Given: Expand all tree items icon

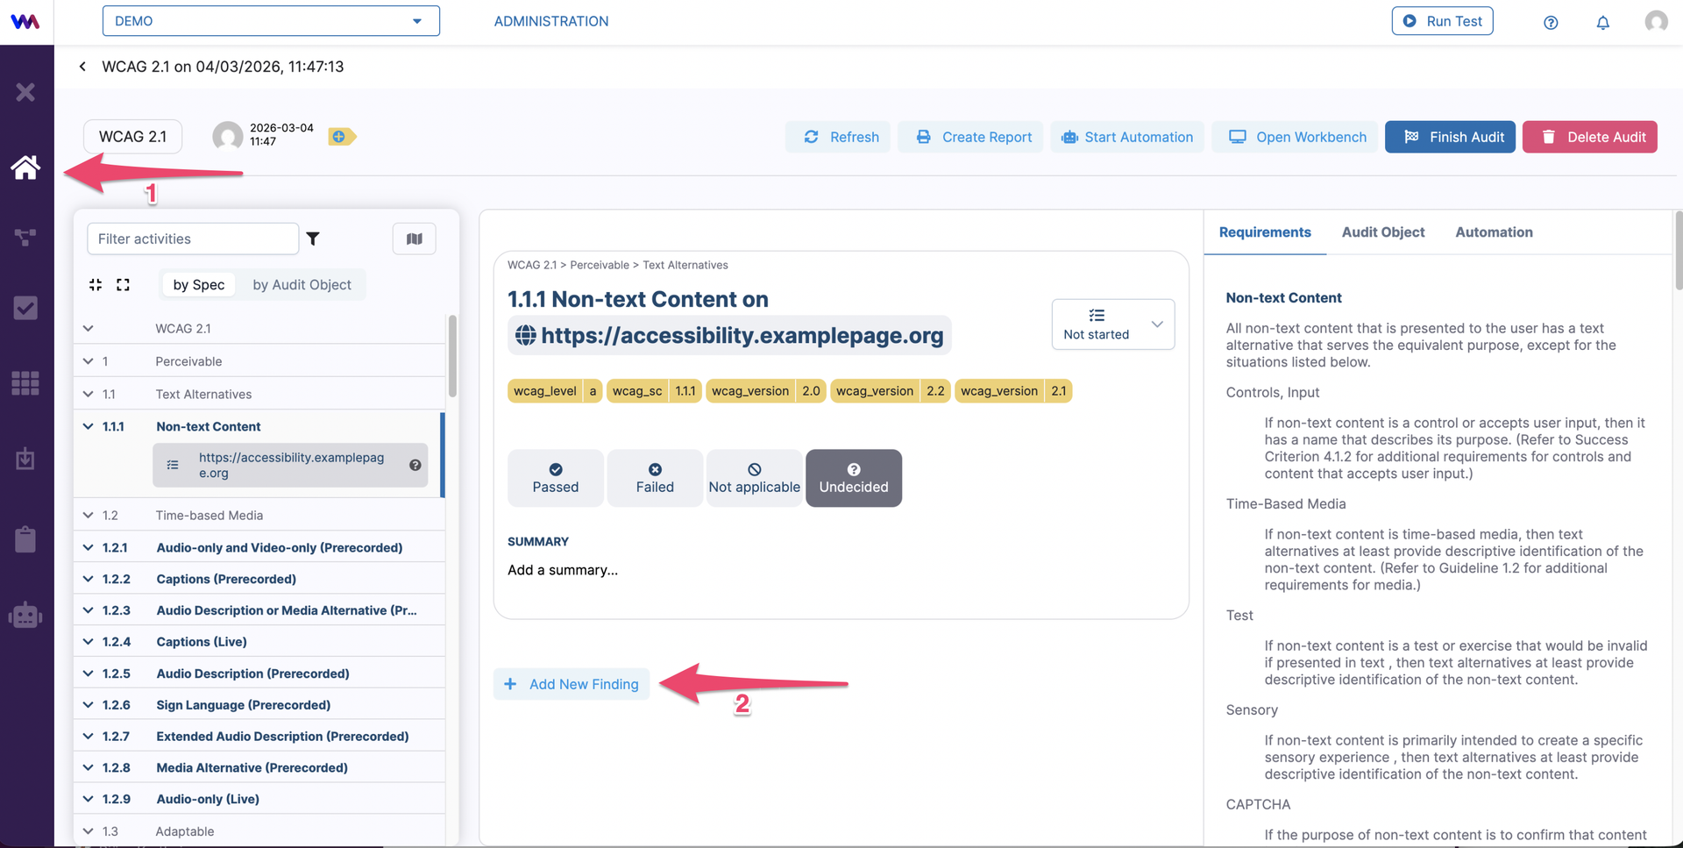Looking at the screenshot, I should 123,284.
